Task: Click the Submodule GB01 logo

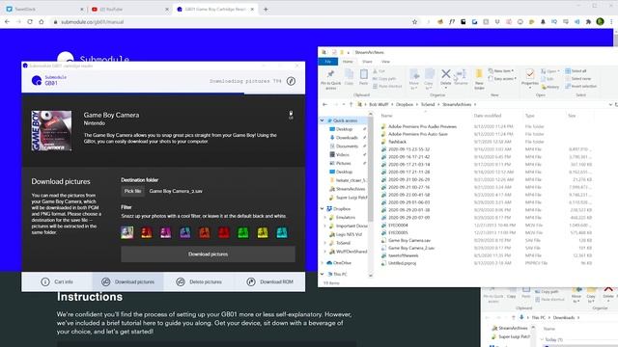Action: [49, 80]
